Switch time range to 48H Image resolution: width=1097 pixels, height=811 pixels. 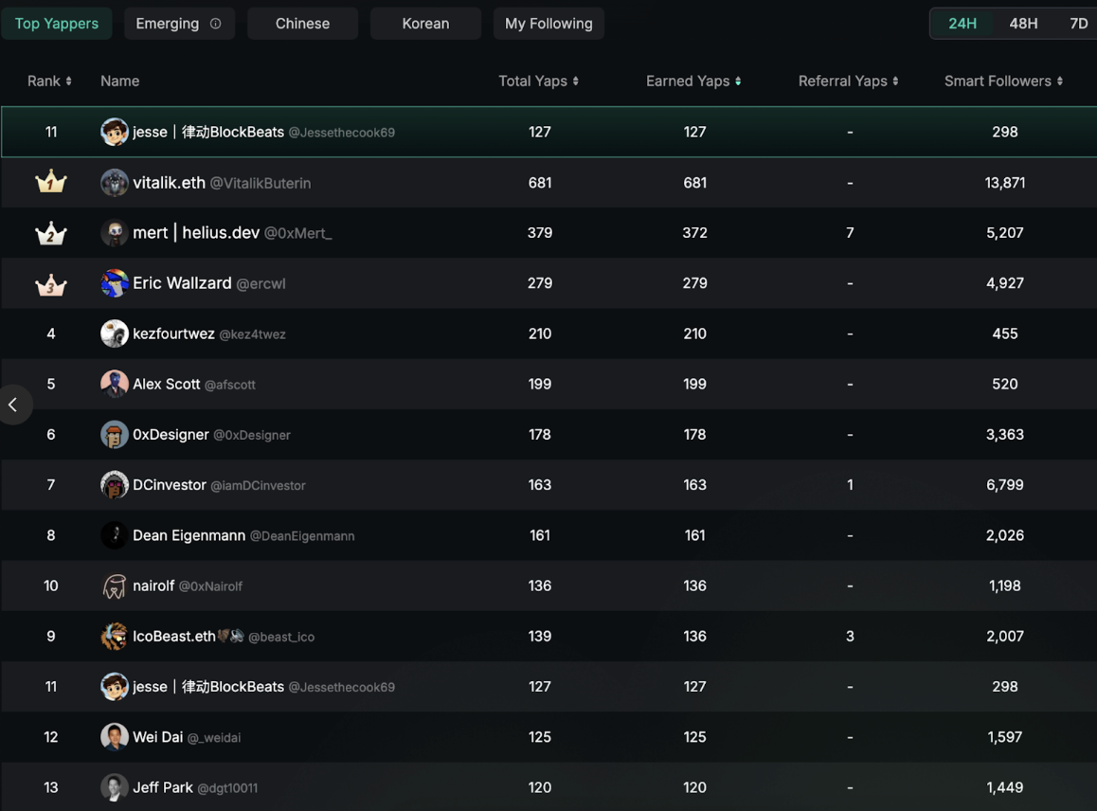coord(1023,24)
